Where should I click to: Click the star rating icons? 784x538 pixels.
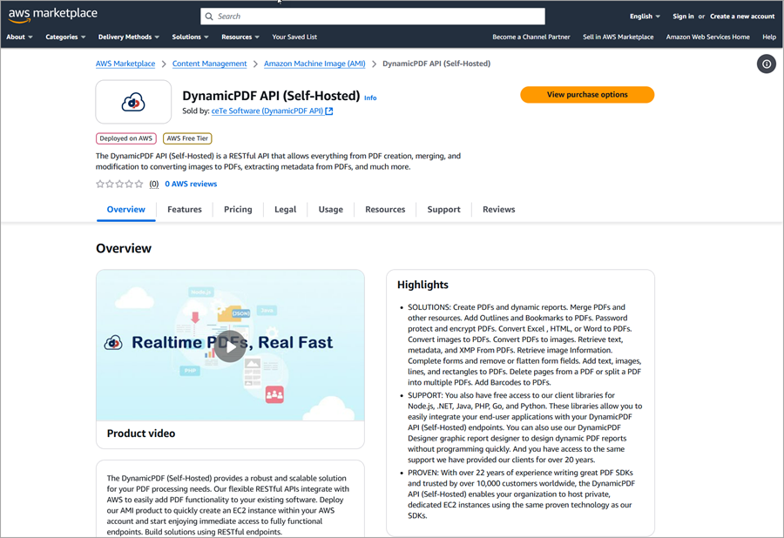coord(119,184)
